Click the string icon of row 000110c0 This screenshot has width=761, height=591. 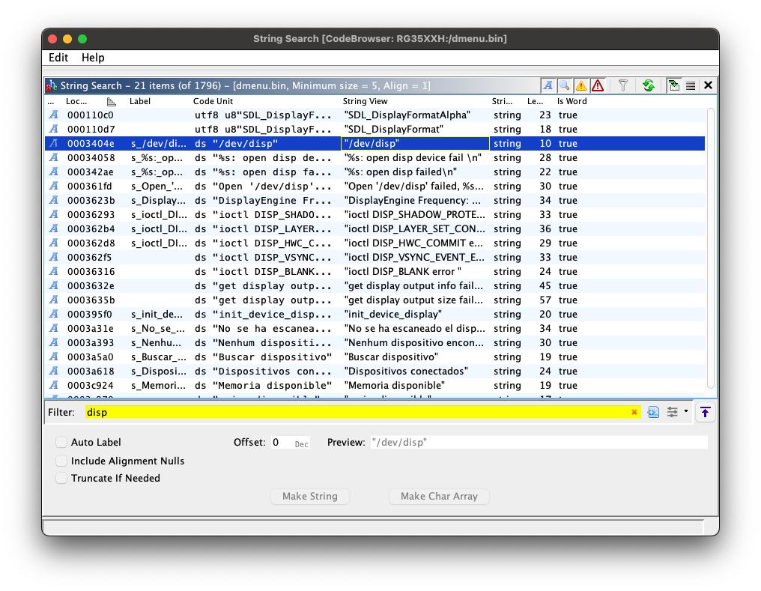click(x=53, y=115)
